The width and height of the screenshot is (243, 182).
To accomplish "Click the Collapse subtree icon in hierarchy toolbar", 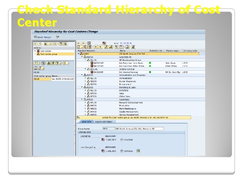I will (x=122, y=47).
